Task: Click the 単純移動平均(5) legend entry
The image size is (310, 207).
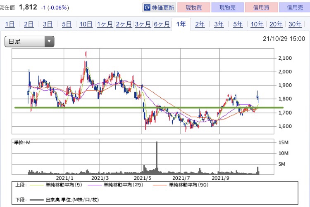Action: (56, 185)
